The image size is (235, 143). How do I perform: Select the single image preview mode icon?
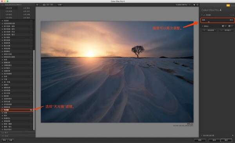(x=44, y=5)
